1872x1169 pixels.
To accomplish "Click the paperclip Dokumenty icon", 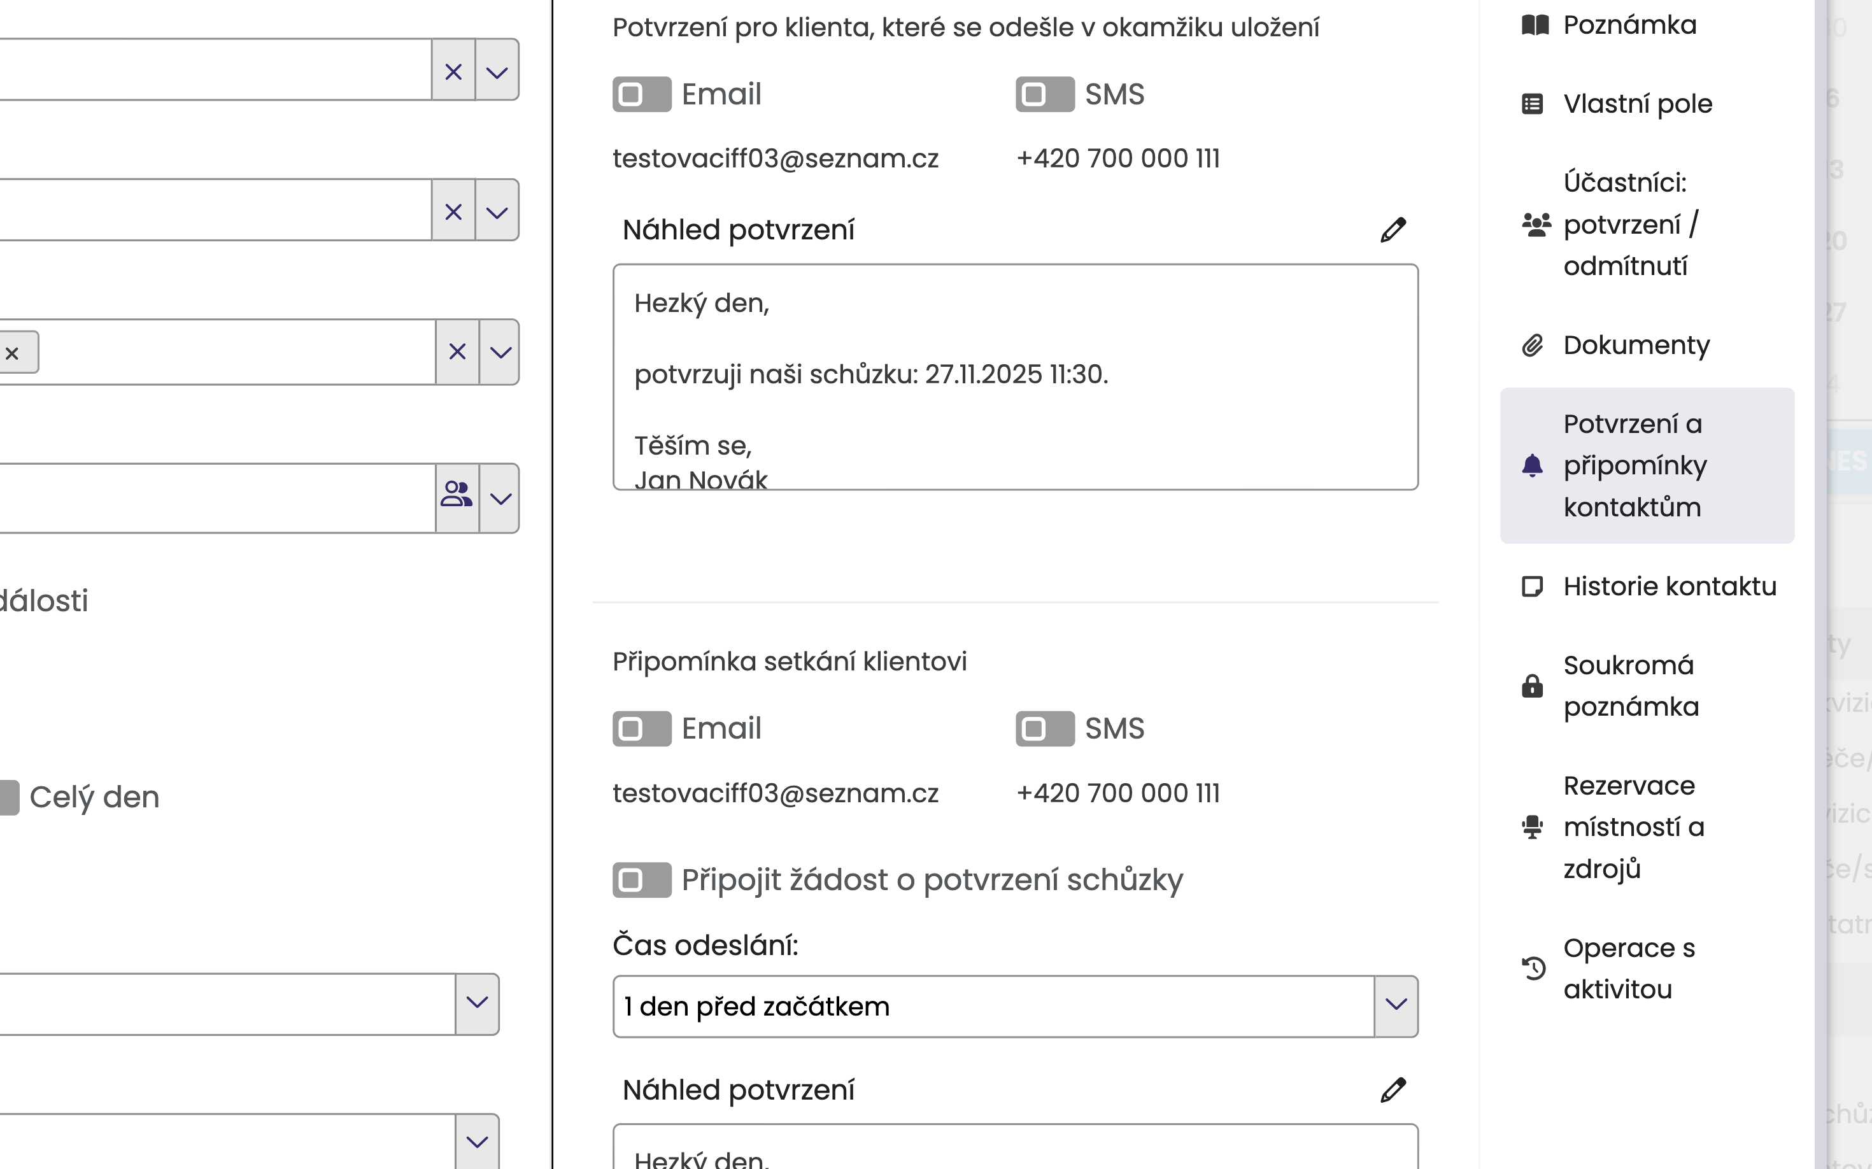I will (1532, 345).
